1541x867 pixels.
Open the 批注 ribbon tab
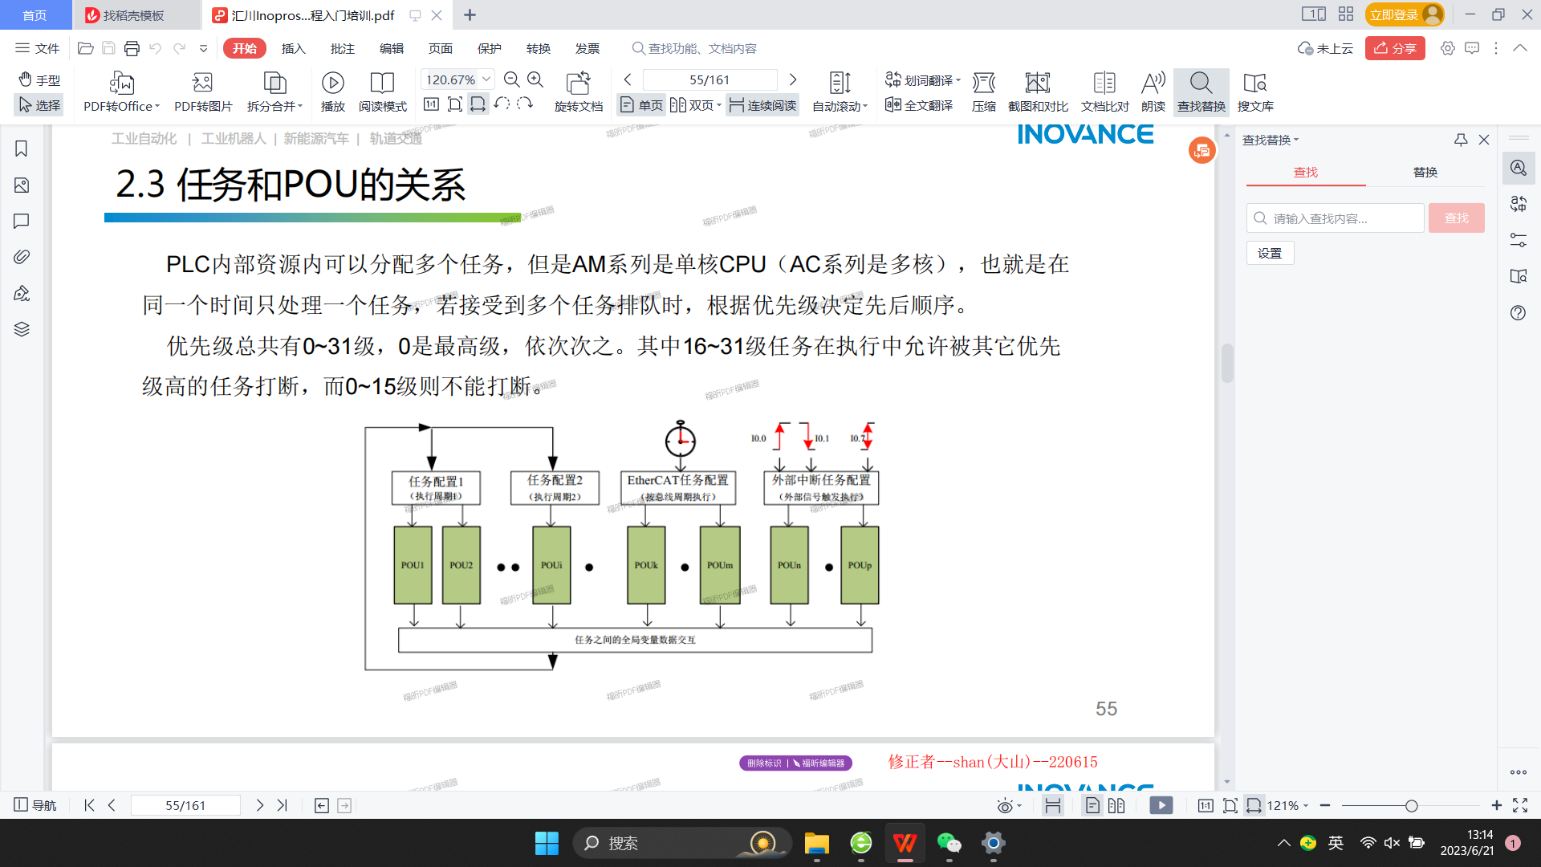343,48
